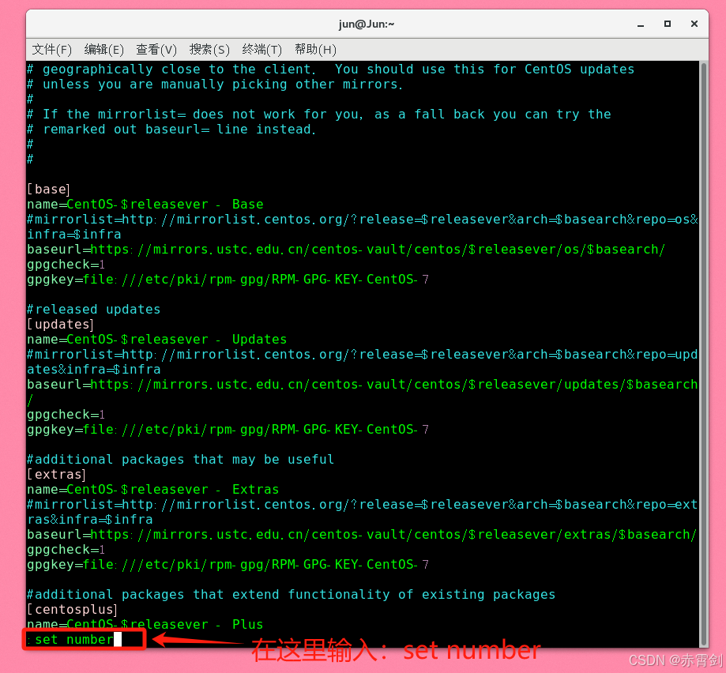Minimize the jun@Jun terminal window
The image size is (726, 673).
[641, 24]
